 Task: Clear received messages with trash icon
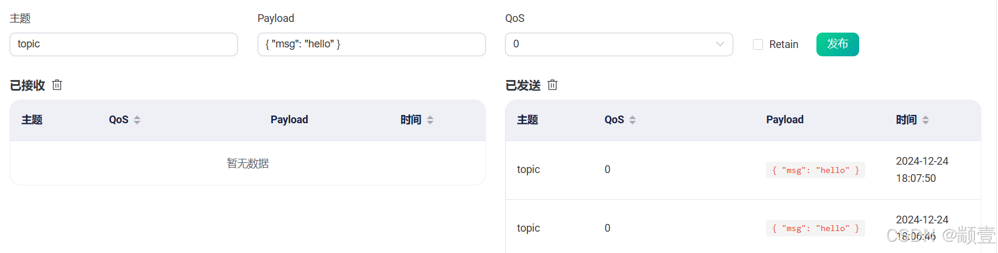pyautogui.click(x=57, y=85)
